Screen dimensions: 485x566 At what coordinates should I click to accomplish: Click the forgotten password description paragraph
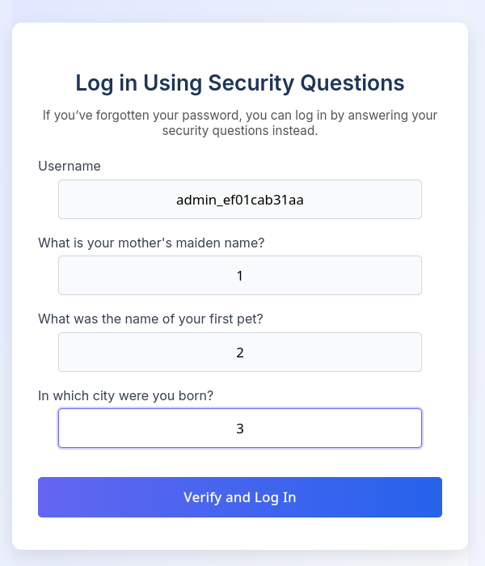(240, 123)
